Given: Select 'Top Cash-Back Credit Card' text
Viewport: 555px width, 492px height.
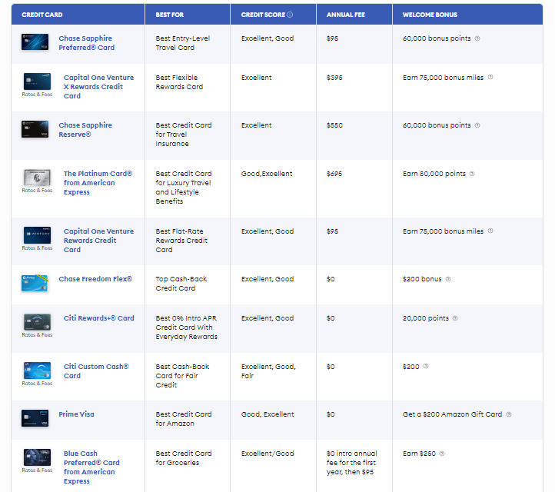Looking at the screenshot, I should [x=181, y=284].
